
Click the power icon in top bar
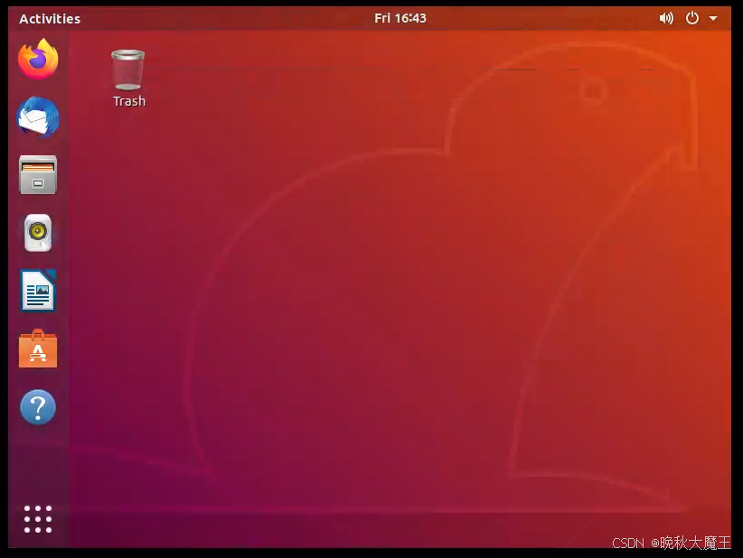click(692, 18)
